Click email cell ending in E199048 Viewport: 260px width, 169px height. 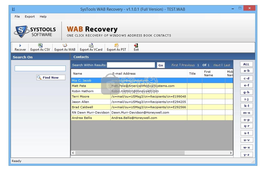point(149,96)
